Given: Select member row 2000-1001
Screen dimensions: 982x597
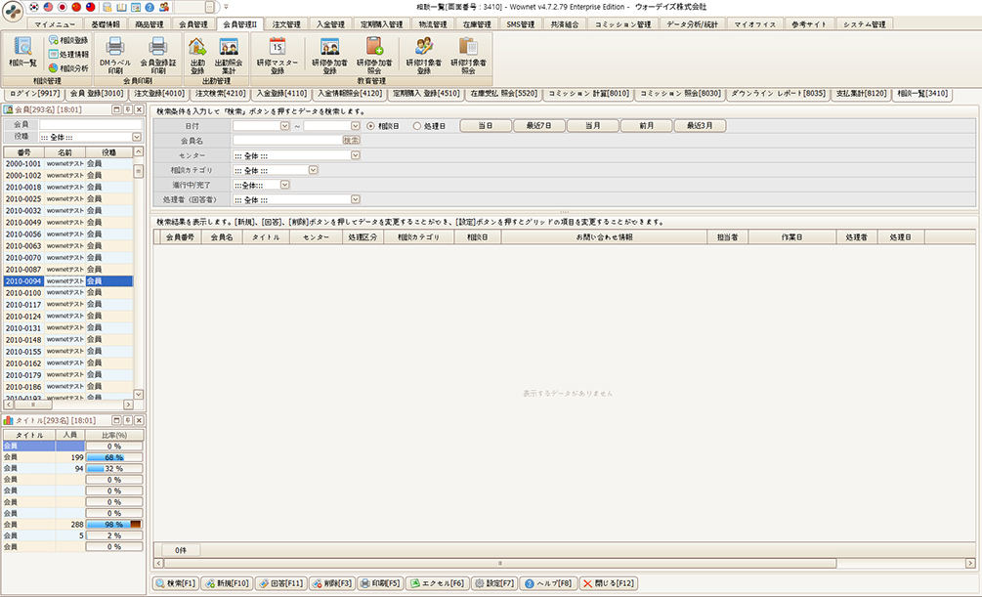Looking at the screenshot, I should pos(68,163).
